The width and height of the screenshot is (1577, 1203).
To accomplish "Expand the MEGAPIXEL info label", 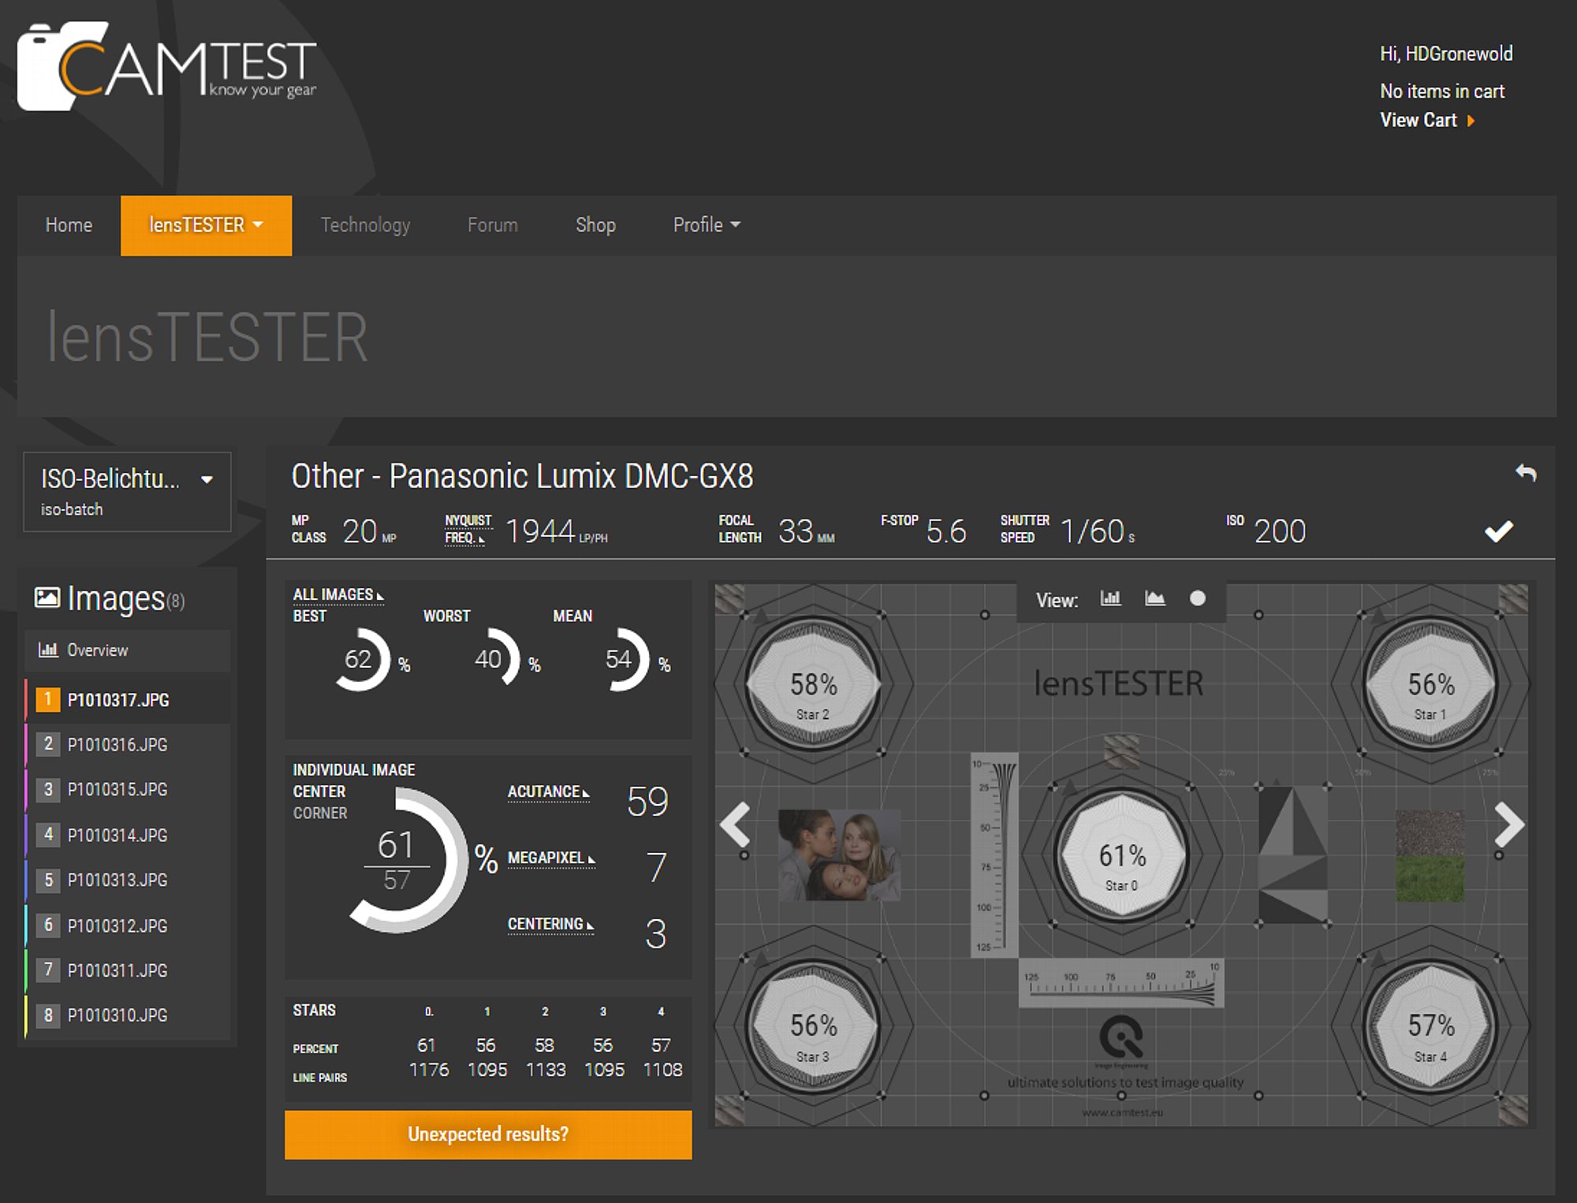I will (x=551, y=858).
